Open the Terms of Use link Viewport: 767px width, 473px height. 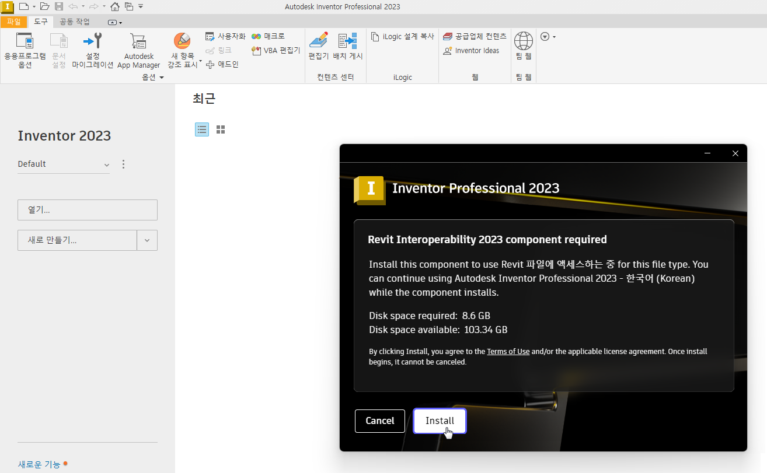point(508,352)
